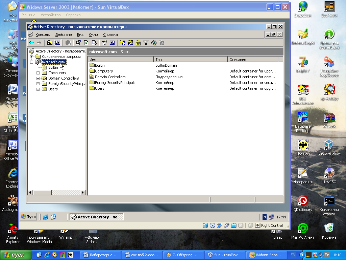Image resolution: width=346 pixels, height=260 pixels.
Task: Expand the Computers tree node
Action: pyautogui.click(x=38, y=73)
